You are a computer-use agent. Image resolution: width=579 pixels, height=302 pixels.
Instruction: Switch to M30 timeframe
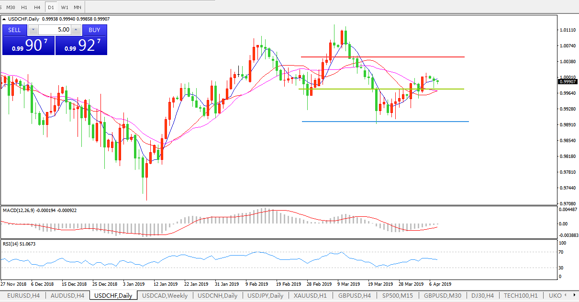coord(11,7)
